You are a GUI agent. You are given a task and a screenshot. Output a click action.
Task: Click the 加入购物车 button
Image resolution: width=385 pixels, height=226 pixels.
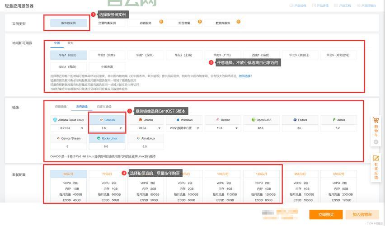point(362,214)
